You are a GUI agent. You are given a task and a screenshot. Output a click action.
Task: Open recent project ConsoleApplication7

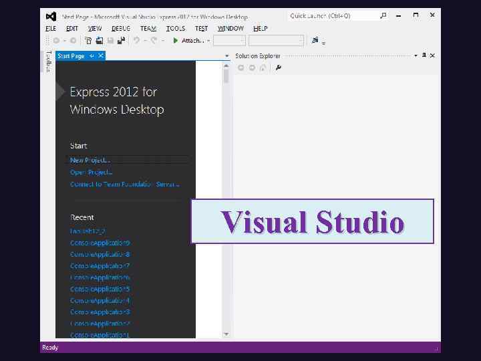point(100,266)
